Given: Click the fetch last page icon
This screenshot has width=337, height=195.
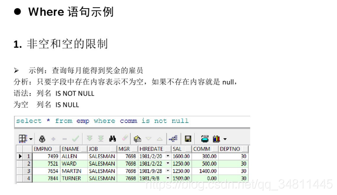Looking at the screenshot, I should tap(101, 139).
